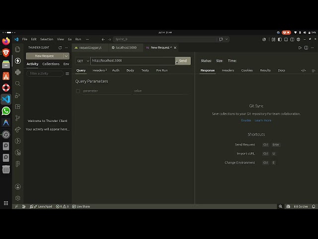
Task: Open the Explorer view in activity bar
Action: 18,49
